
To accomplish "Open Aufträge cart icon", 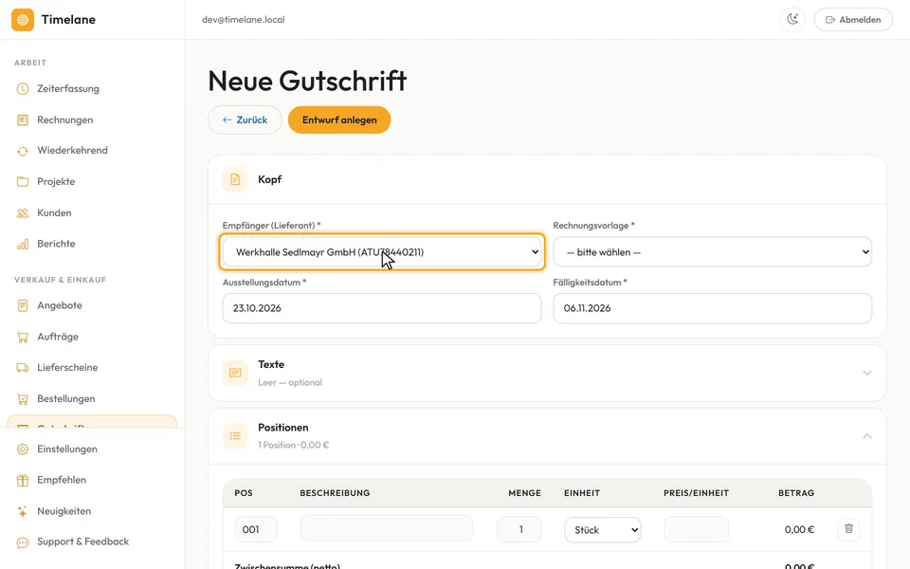I will [23, 337].
